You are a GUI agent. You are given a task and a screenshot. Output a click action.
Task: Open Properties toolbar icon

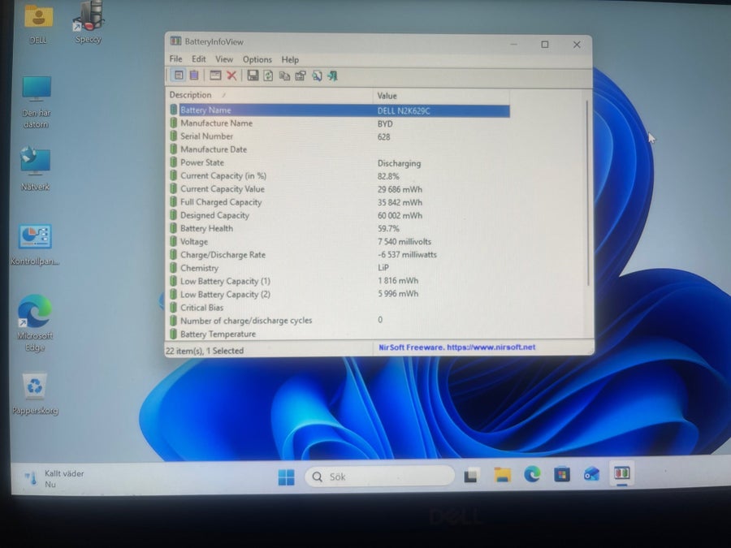pyautogui.click(x=301, y=76)
